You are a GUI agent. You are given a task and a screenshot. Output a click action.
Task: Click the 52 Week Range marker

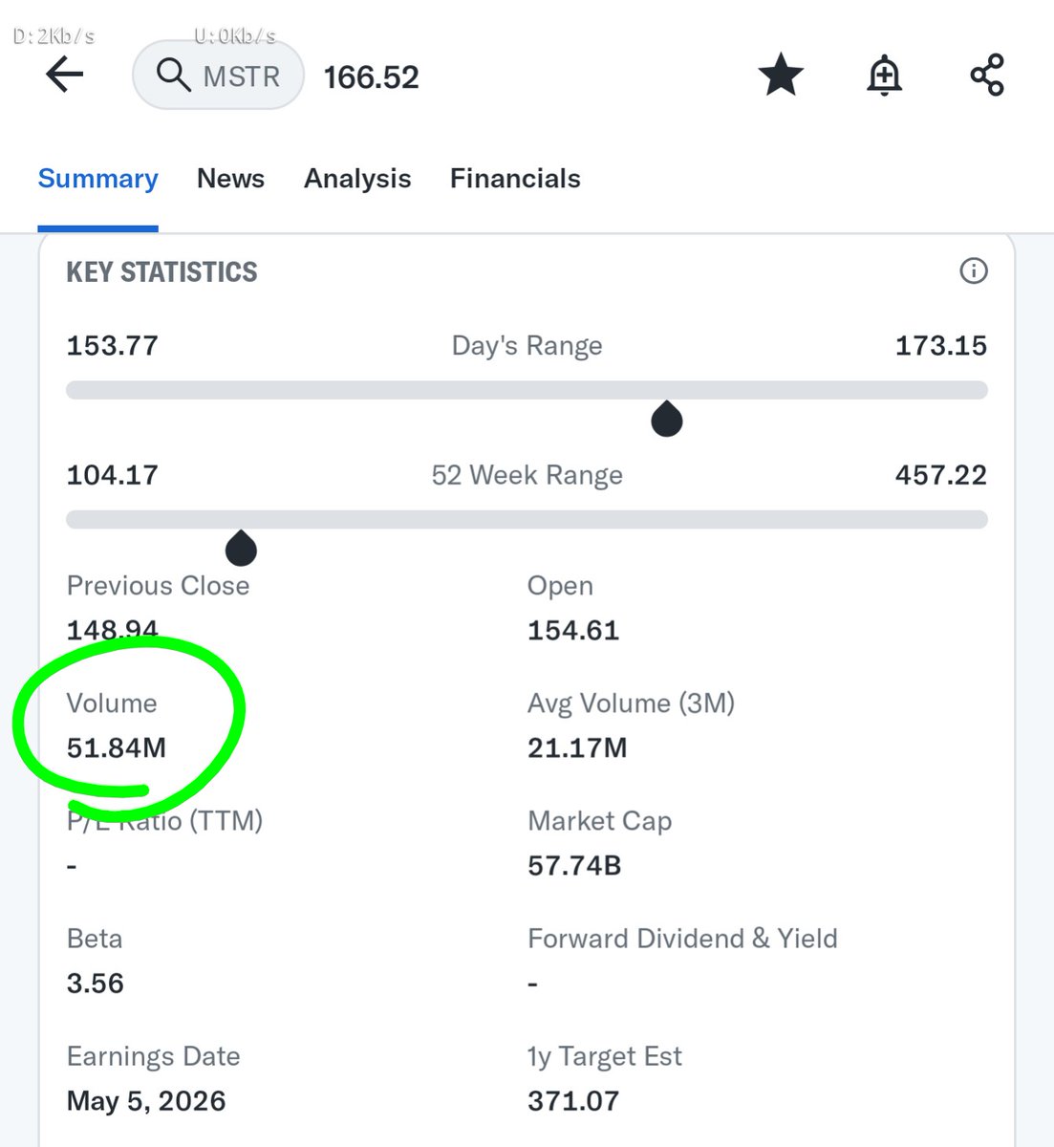click(x=241, y=549)
